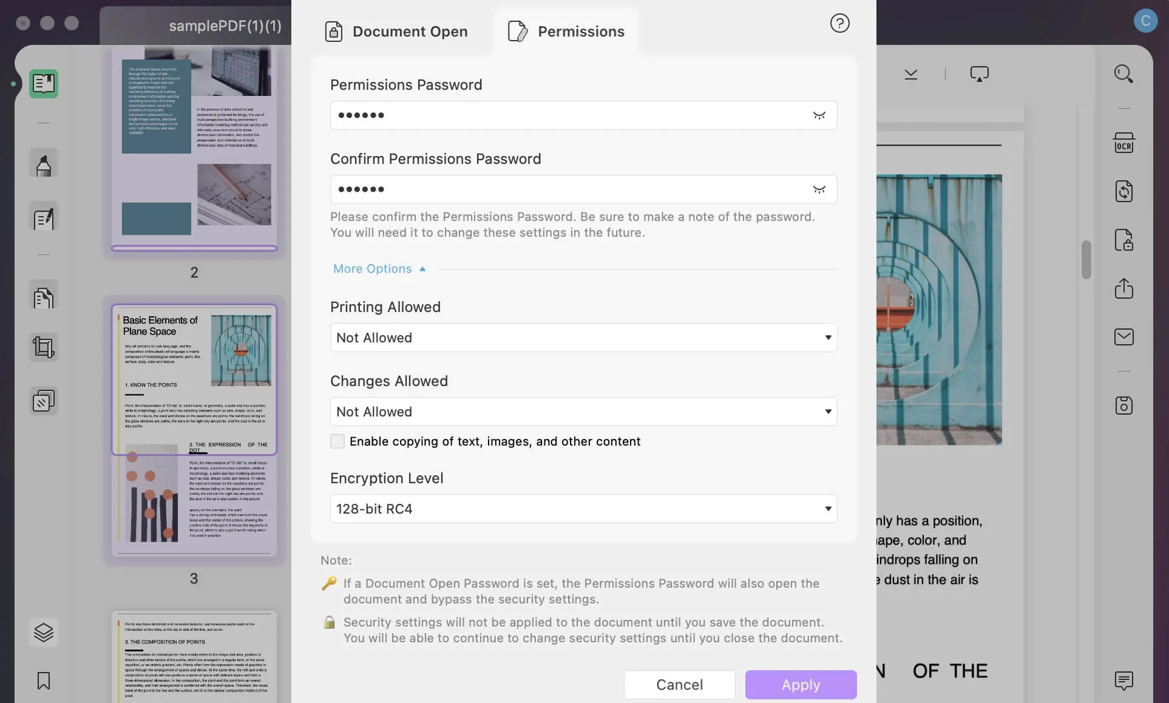
Task: Toggle password visibility in Confirm Password field
Action: click(818, 188)
